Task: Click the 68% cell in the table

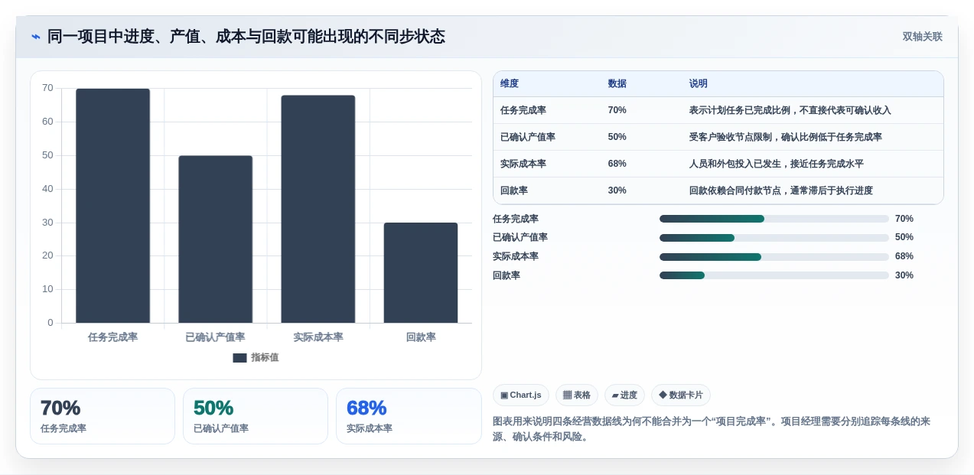Action: coord(617,164)
